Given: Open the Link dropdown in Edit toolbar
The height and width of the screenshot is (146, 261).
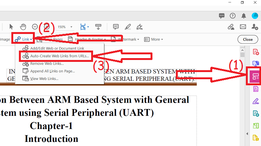Looking at the screenshot, I should (x=23, y=39).
